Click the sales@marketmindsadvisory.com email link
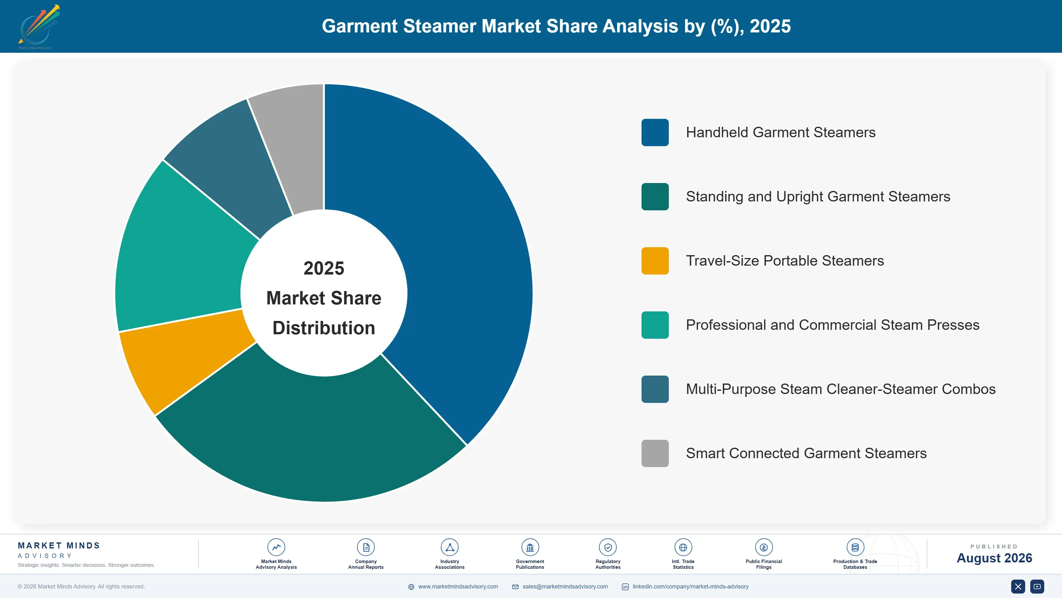Screen dimensions: 1062x598 (565, 587)
